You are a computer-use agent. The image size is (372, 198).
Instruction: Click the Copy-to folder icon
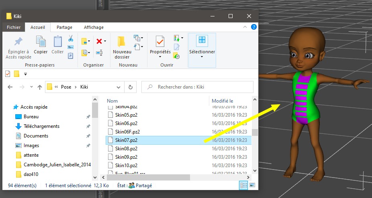[x=84, y=53]
